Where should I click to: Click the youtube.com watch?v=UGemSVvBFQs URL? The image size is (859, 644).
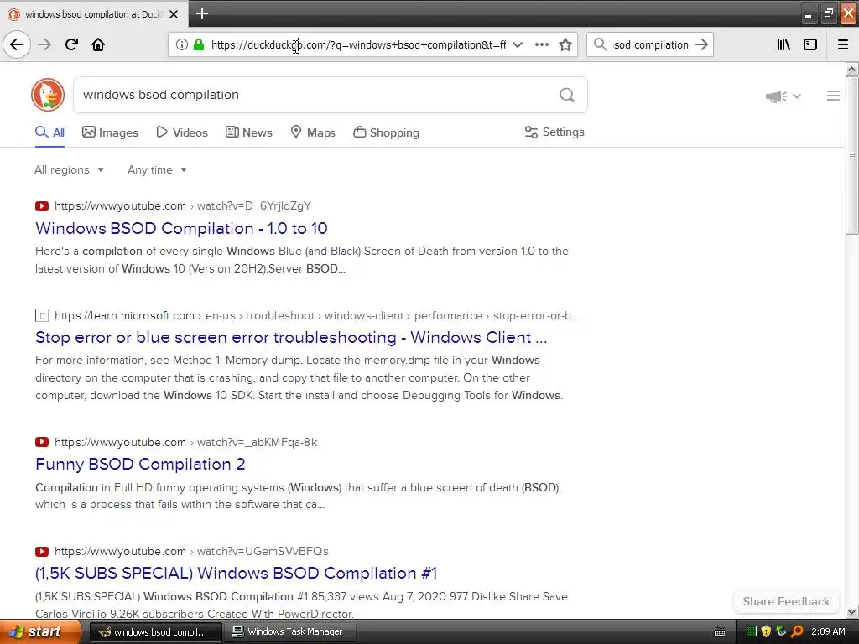(x=192, y=551)
